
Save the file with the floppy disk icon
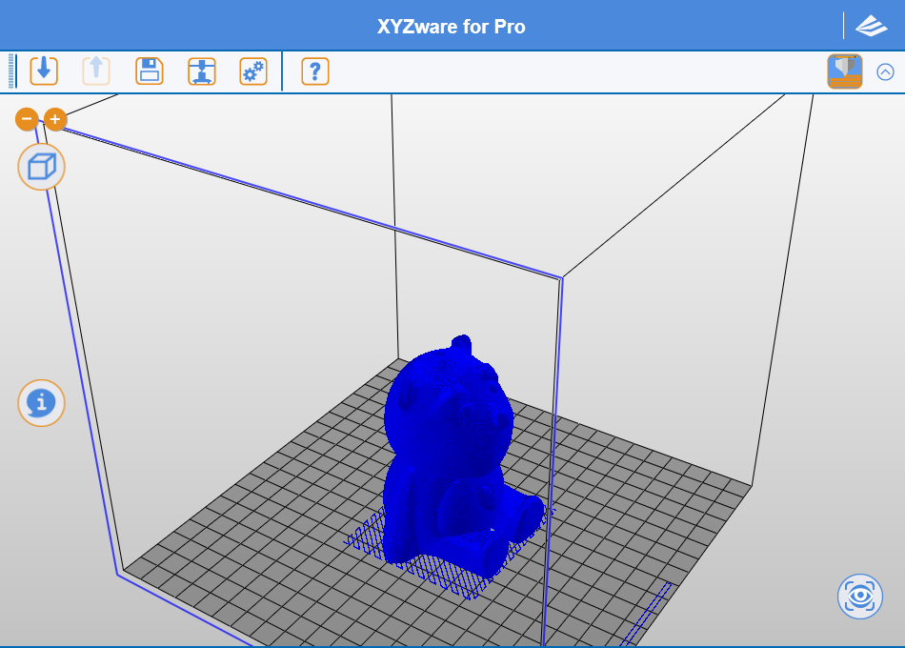coord(149,71)
